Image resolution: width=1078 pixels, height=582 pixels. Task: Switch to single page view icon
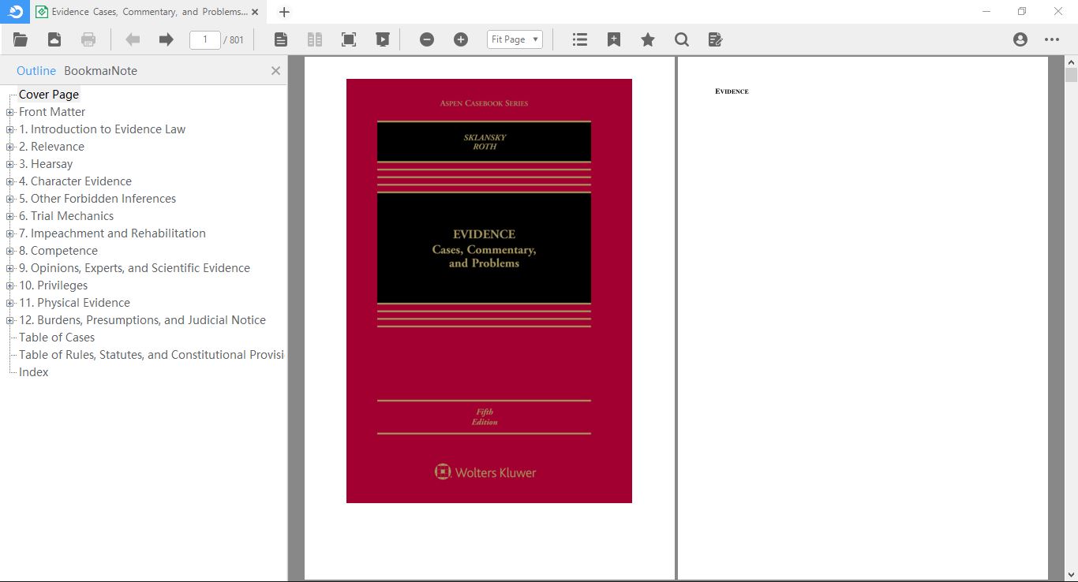(281, 39)
